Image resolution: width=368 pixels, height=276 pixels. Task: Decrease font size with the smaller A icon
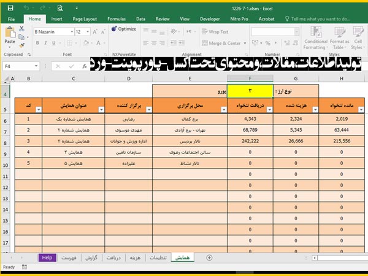(x=103, y=32)
